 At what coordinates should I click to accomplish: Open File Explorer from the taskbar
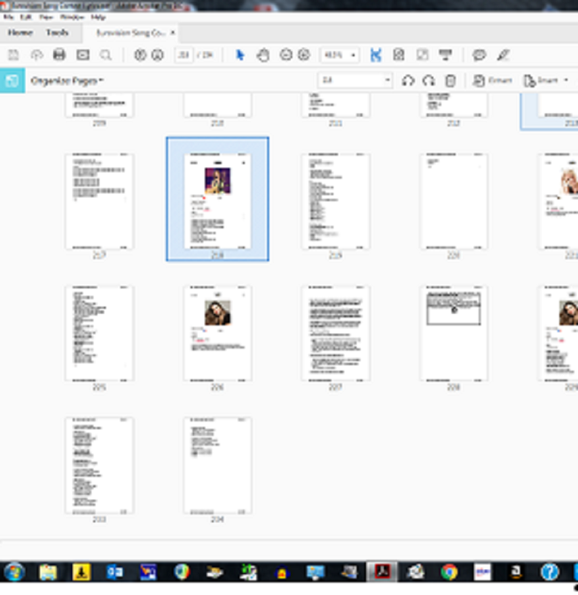[x=48, y=572]
